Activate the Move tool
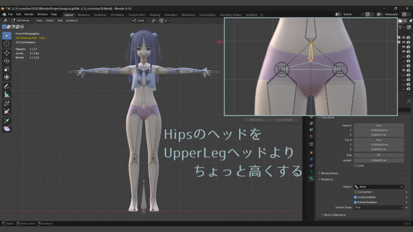This screenshot has height=232, width=413. [7, 53]
